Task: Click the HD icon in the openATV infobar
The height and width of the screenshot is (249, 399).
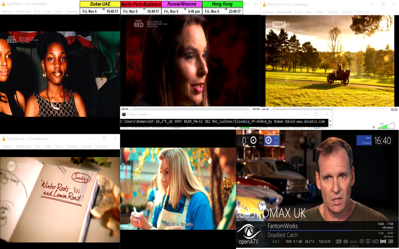Action: 375,241
